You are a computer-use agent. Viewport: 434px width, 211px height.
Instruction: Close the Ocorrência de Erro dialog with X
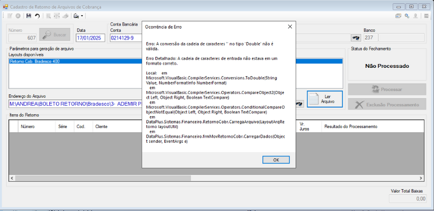(290, 27)
